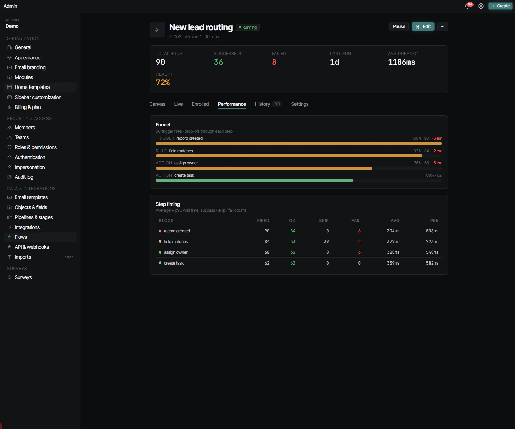The image size is (515, 429).
Task: Click the assign owner row in Step timing
Action: (299, 252)
